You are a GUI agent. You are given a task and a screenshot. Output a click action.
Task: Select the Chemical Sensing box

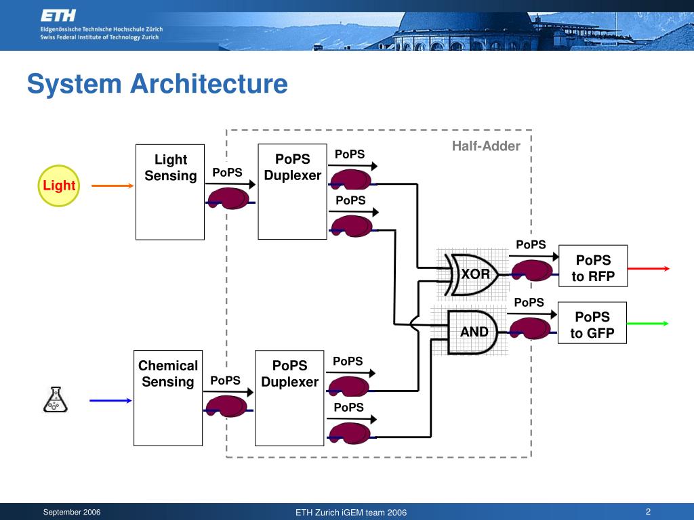(x=168, y=398)
